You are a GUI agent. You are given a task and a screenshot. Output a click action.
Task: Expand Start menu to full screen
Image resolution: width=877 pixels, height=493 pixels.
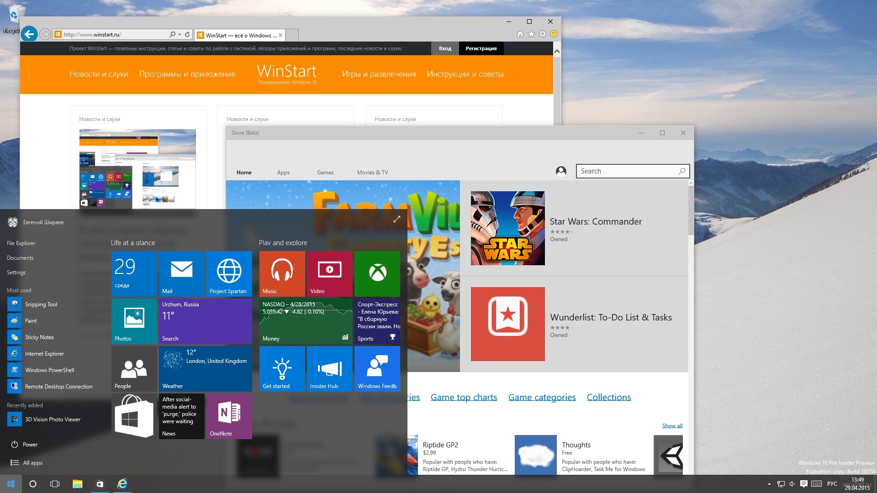coord(396,219)
